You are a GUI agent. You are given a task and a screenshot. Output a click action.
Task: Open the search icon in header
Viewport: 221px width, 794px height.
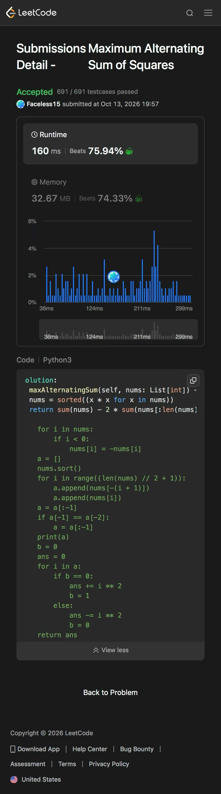click(190, 13)
